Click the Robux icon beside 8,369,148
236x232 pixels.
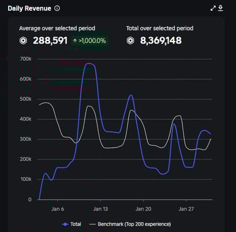(130, 40)
